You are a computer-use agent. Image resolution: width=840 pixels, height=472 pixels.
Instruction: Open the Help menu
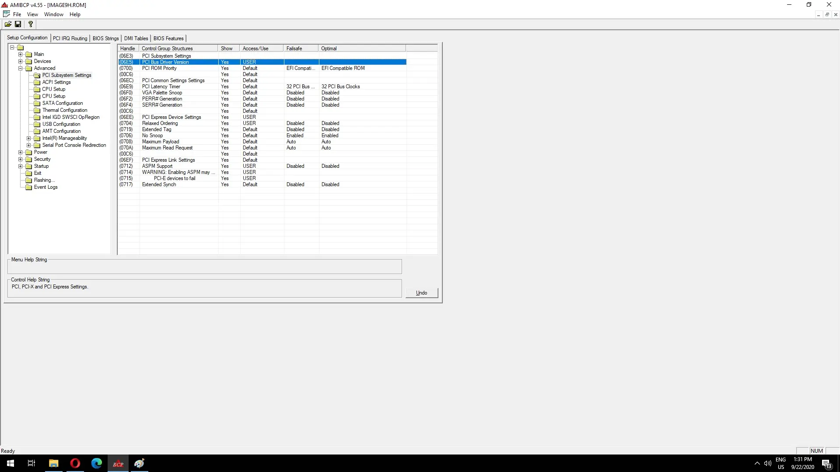click(75, 14)
